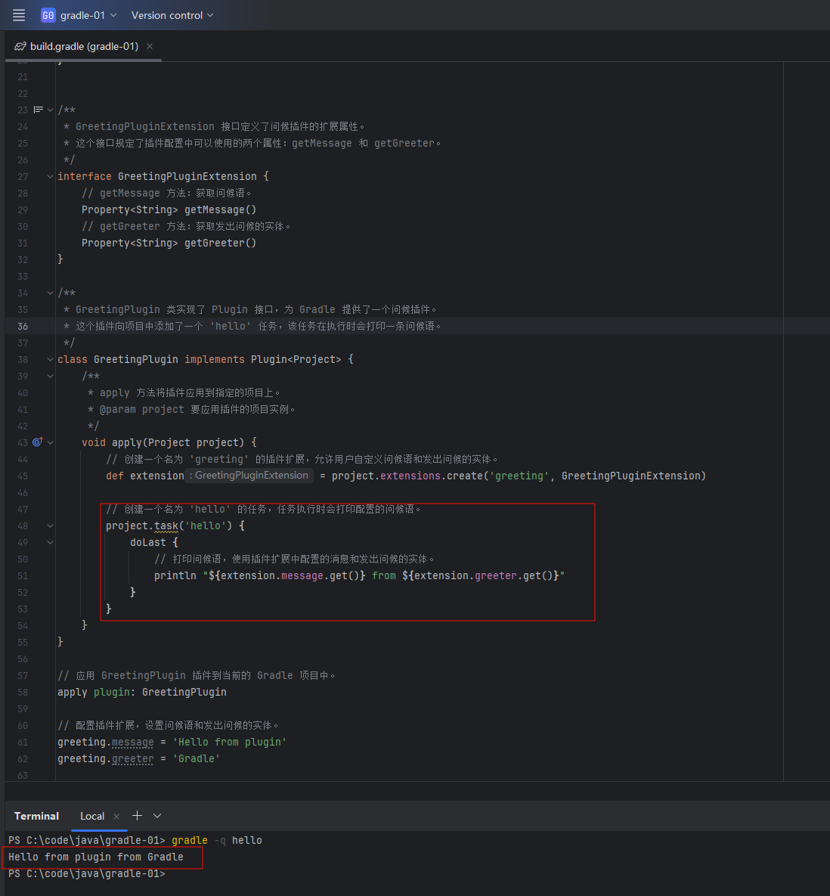830x896 pixels.
Task: Focus the terminal prompt input line
Action: tap(87, 873)
